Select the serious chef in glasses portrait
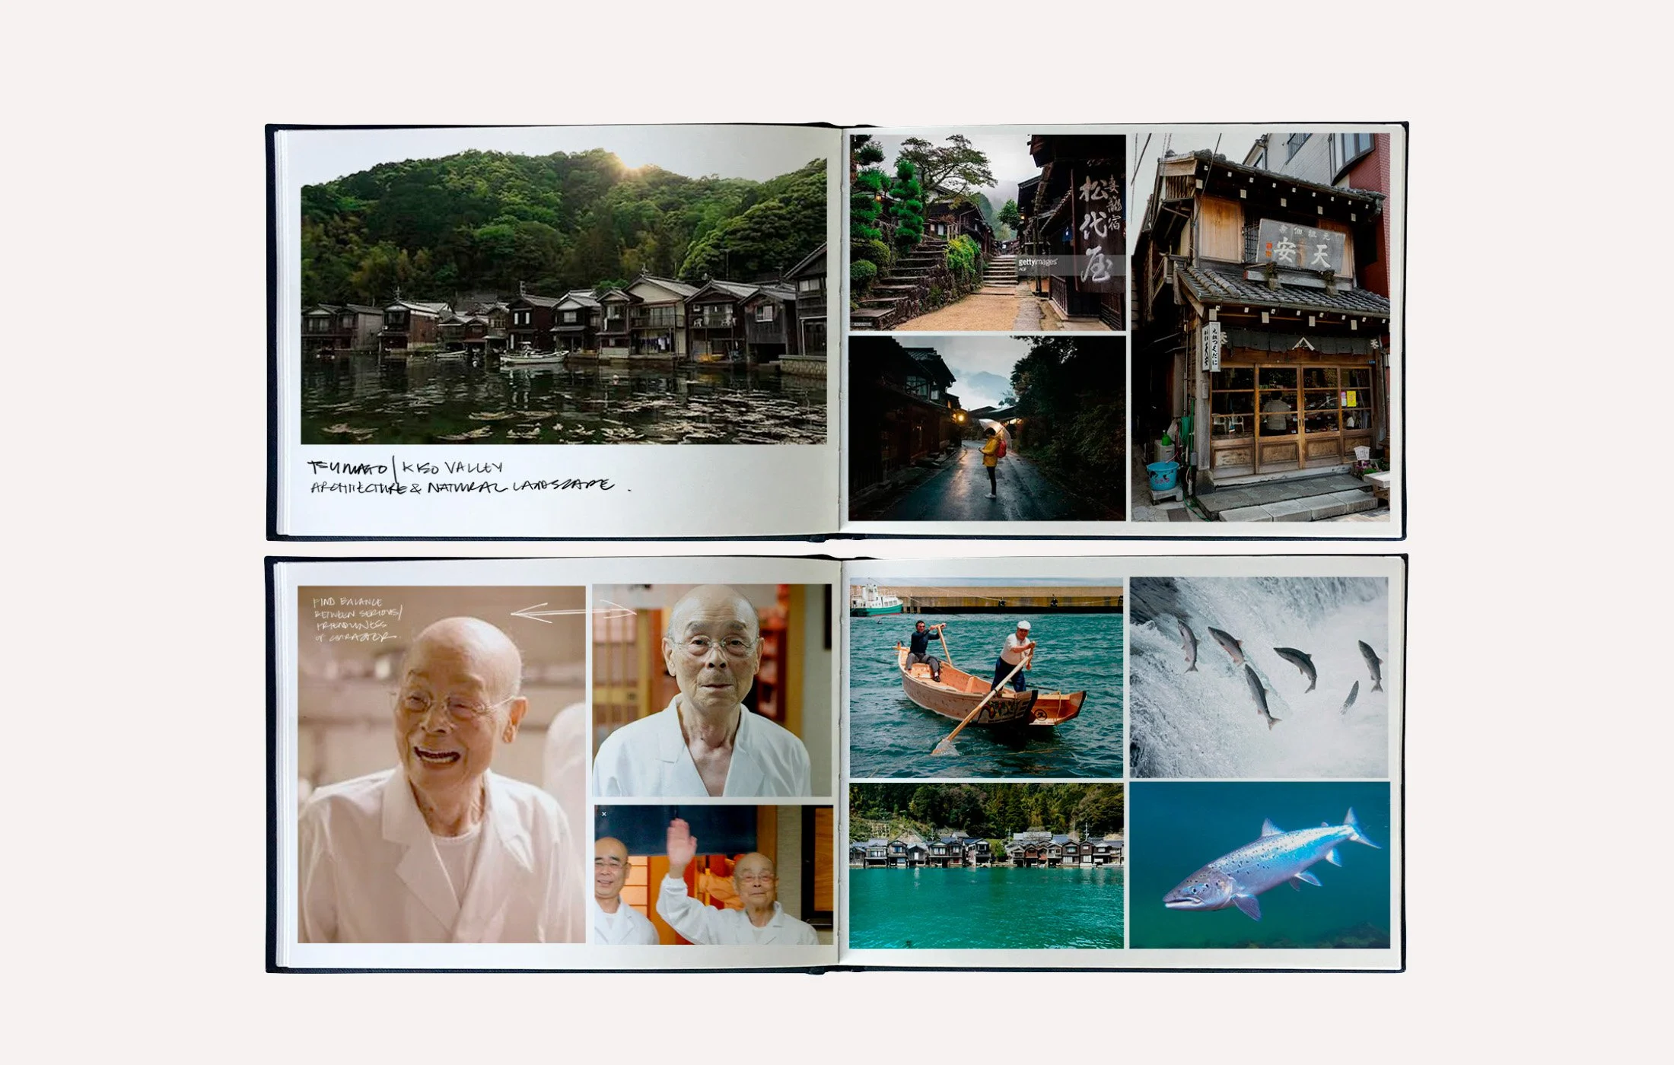 (711, 690)
